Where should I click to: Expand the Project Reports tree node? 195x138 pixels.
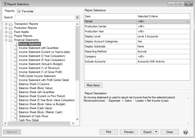point(6,36)
